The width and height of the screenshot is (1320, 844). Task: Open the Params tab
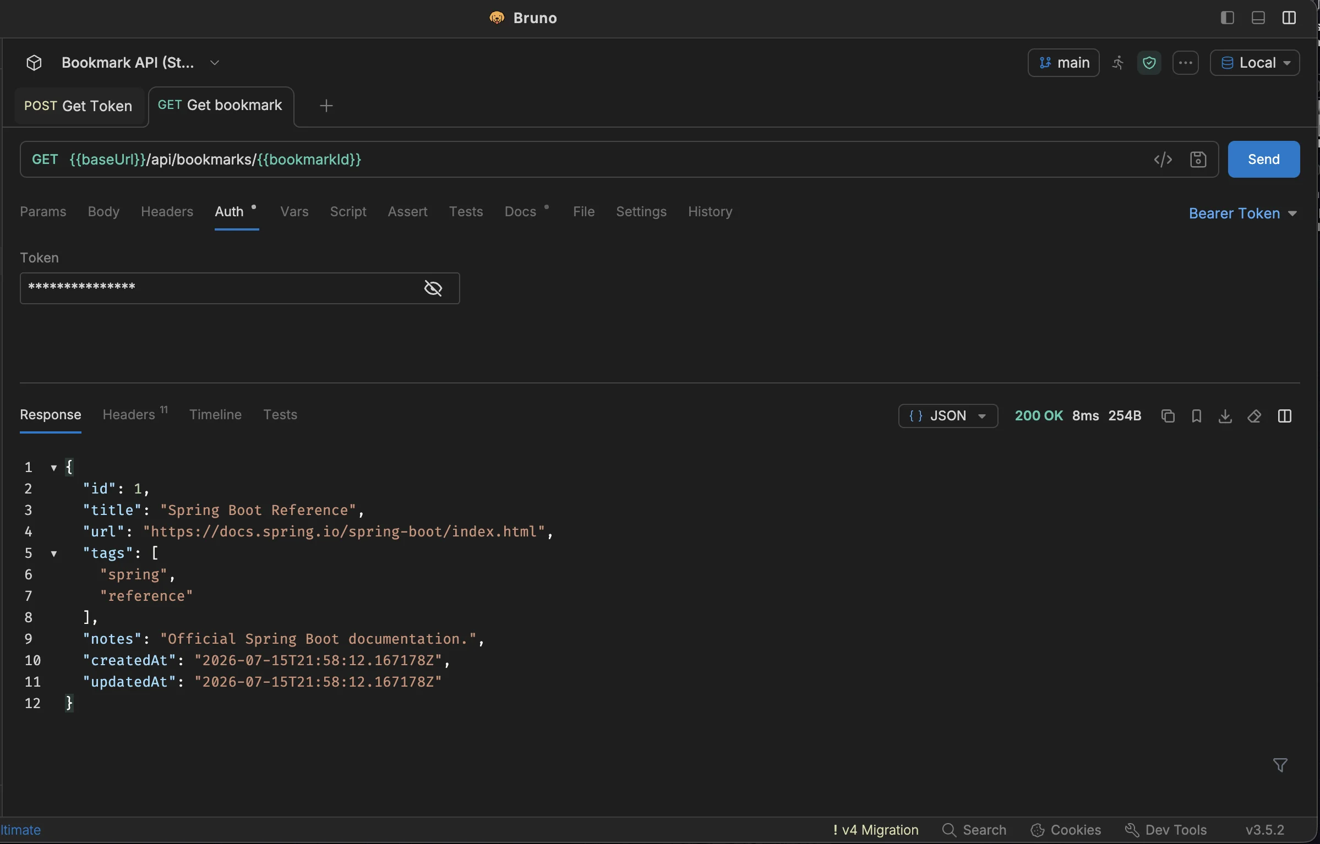coord(43,212)
